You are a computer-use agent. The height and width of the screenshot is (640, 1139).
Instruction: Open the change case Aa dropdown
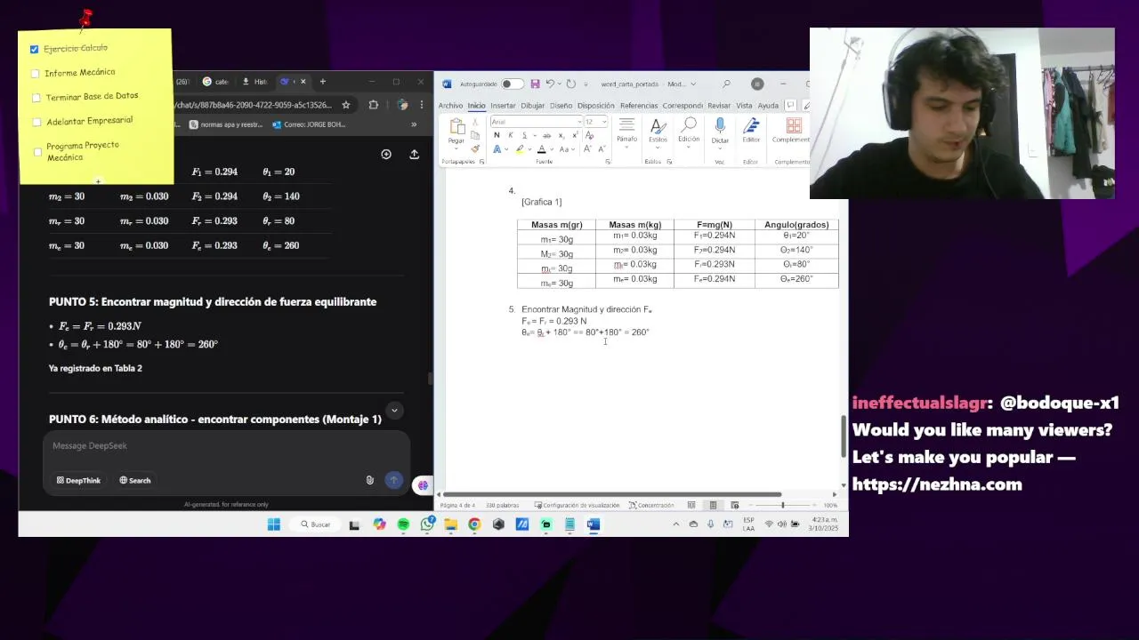[567, 148]
